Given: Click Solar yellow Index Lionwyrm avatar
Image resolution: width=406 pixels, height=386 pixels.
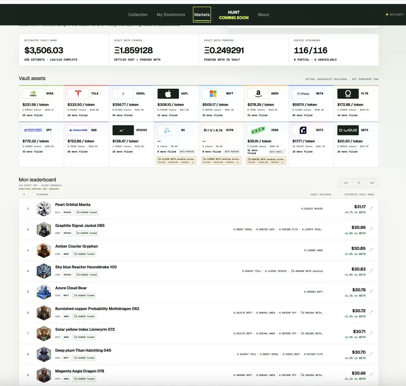Looking at the screenshot, I should pyautogui.click(x=44, y=334).
